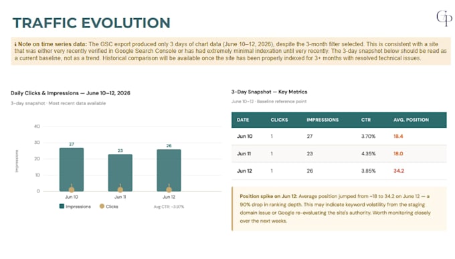
Task: Click the 4.35% CTR value
Action: 368,154
